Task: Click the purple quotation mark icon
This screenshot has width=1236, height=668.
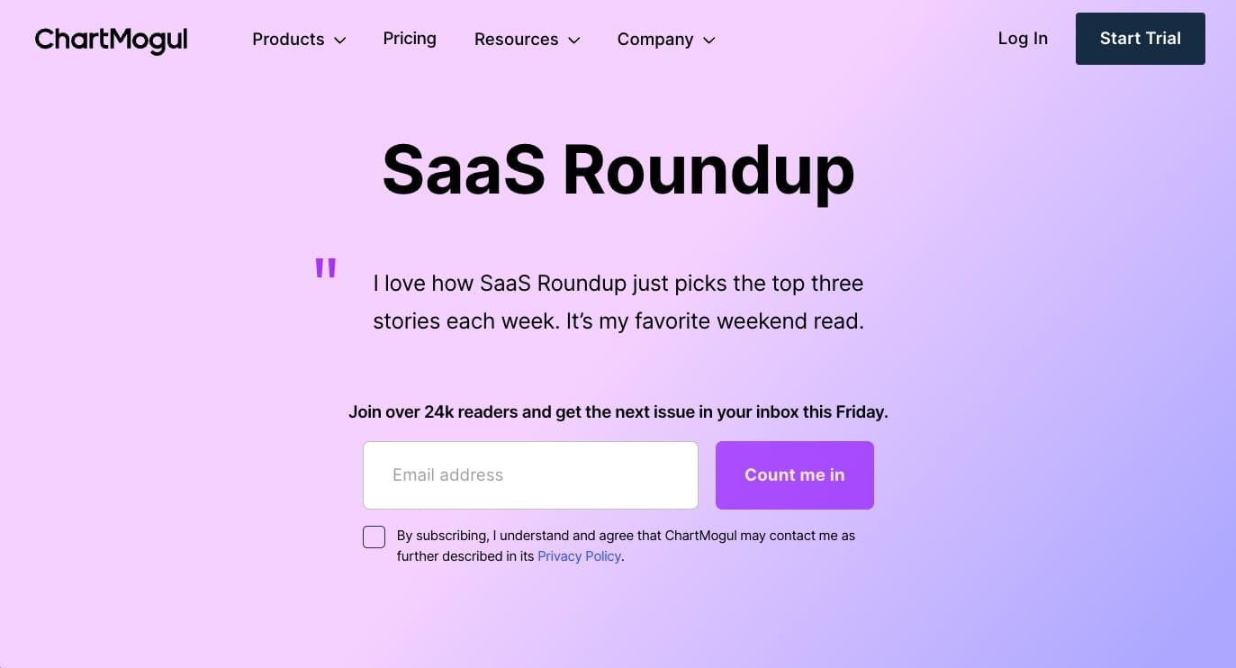Action: pyautogui.click(x=325, y=266)
